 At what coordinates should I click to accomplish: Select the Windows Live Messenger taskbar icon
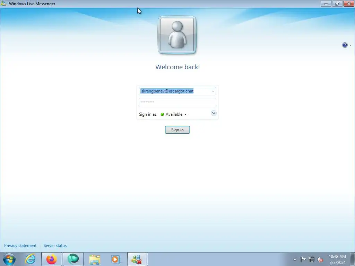coord(137,259)
